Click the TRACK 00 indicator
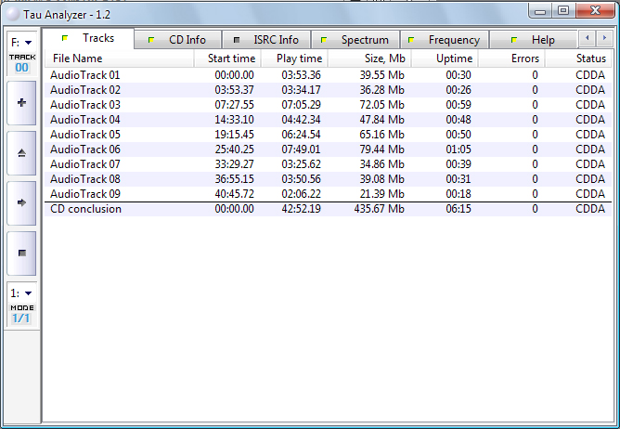Image resolution: width=620 pixels, height=429 pixels. click(x=21, y=62)
